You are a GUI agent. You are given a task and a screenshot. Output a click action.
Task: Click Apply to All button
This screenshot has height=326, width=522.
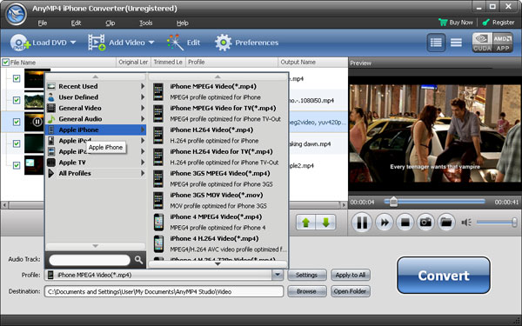351,275
